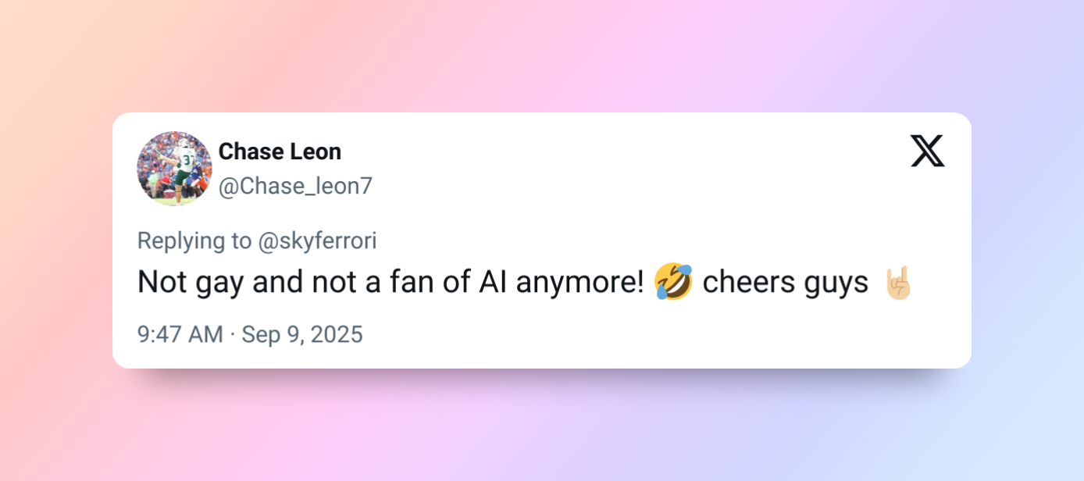The image size is (1084, 481).
Task: Click the word "AI" in the tweet
Action: tap(494, 282)
